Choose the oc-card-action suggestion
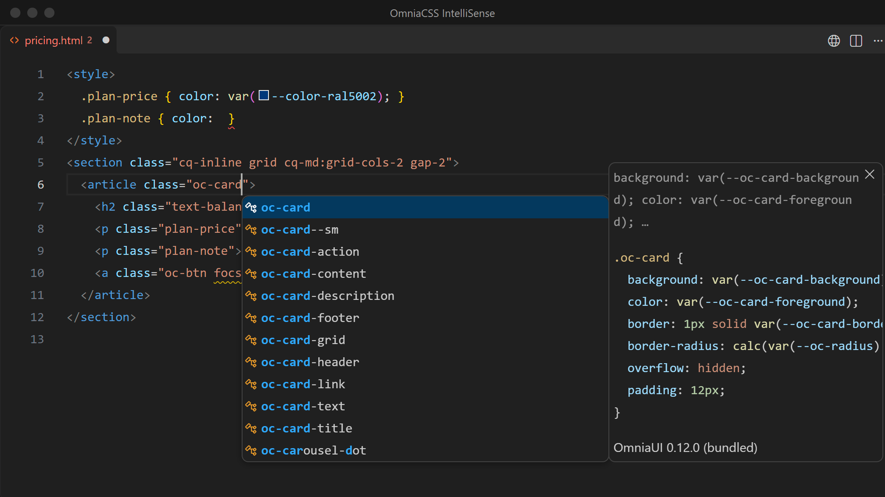Screen dimensions: 885x497 (x=425, y=251)
